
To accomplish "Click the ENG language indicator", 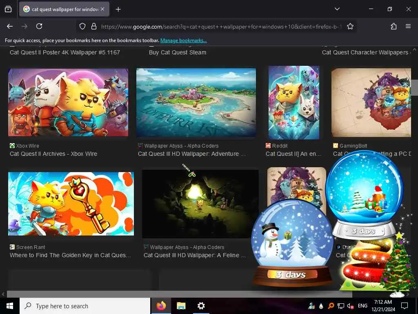I will pos(362,306).
